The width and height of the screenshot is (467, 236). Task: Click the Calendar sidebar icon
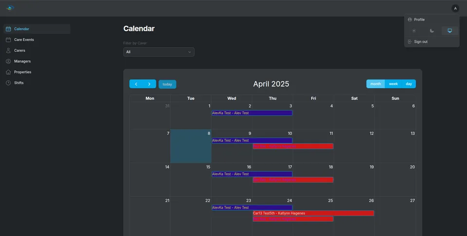click(8, 29)
